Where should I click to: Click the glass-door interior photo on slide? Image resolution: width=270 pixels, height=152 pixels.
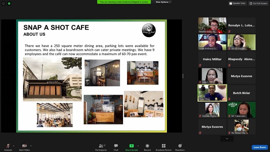pyautogui.click(x=102, y=73)
